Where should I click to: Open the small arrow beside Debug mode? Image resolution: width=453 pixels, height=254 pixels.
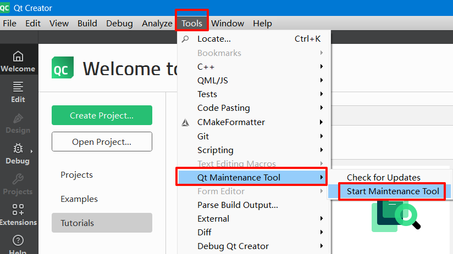[x=31, y=151]
